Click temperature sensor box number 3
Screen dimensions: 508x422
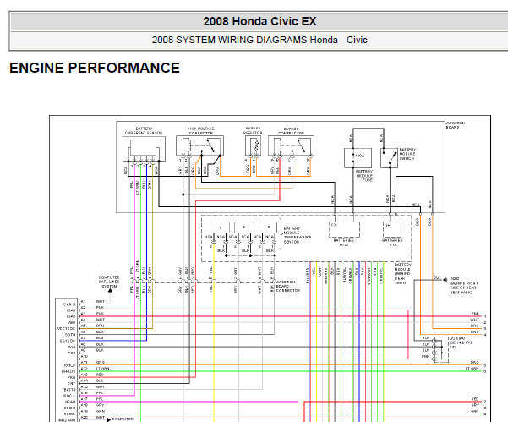click(268, 227)
